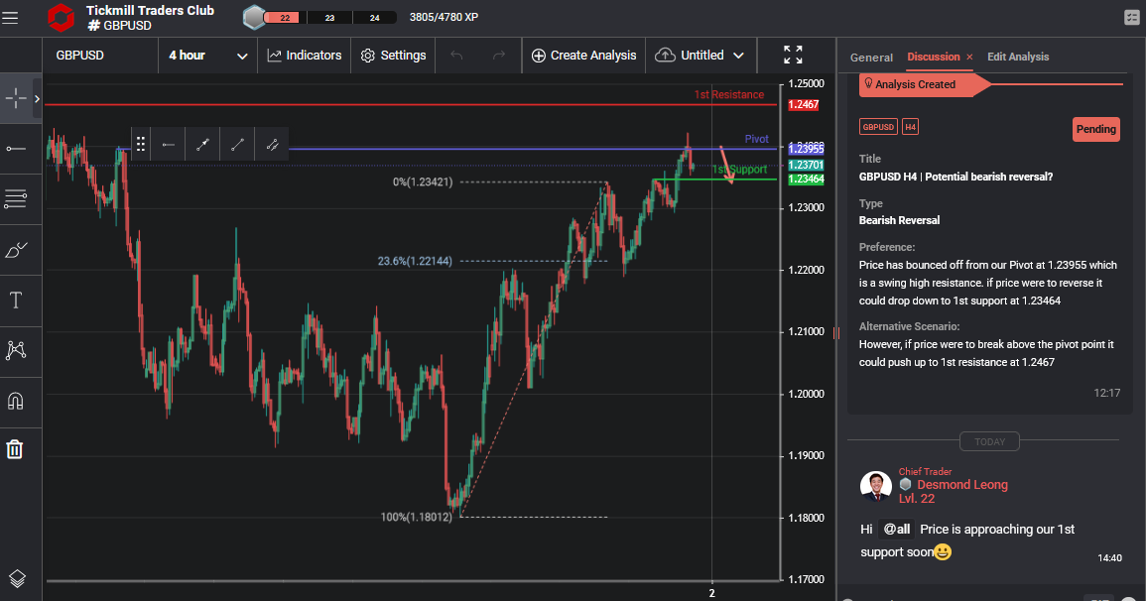This screenshot has width=1146, height=601.
Task: Open the layers object tree icon
Action: tap(16, 578)
